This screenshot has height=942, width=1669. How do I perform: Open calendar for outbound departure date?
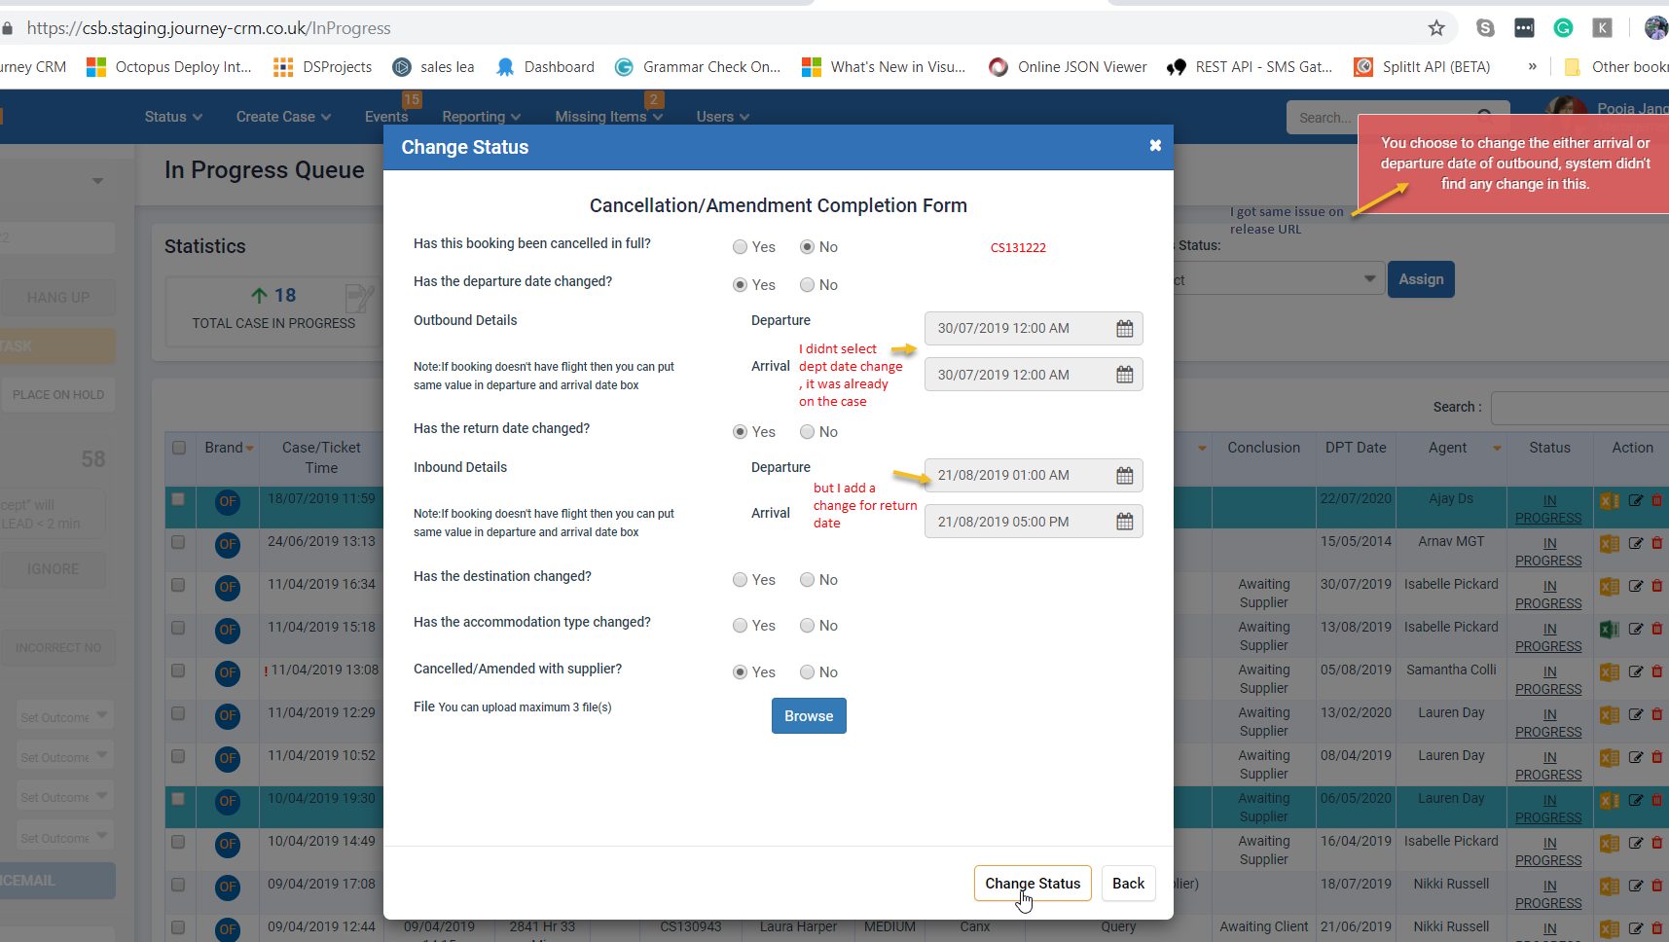[x=1124, y=329]
